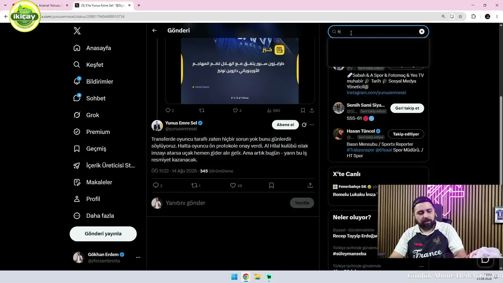Bookmark Yunus Emre Sel's main post
Image resolution: width=503 pixels, height=283 pixels.
271,186
